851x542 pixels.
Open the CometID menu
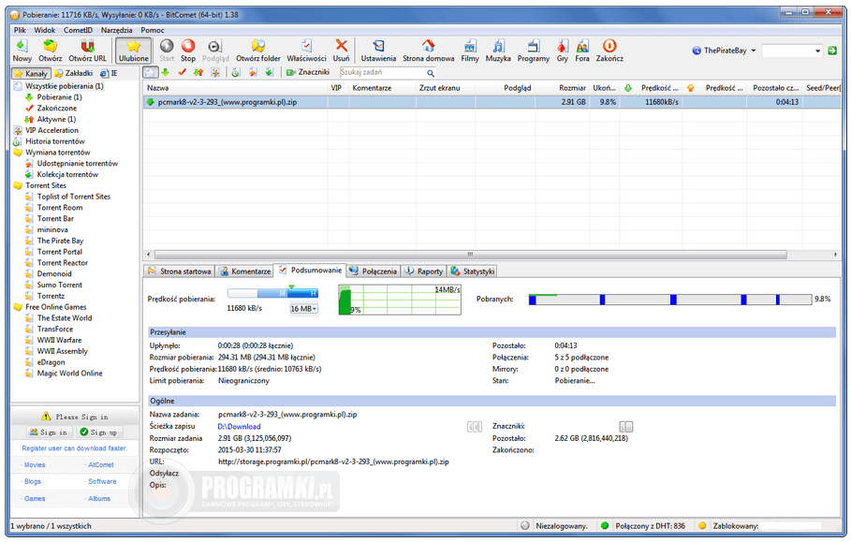click(78, 30)
